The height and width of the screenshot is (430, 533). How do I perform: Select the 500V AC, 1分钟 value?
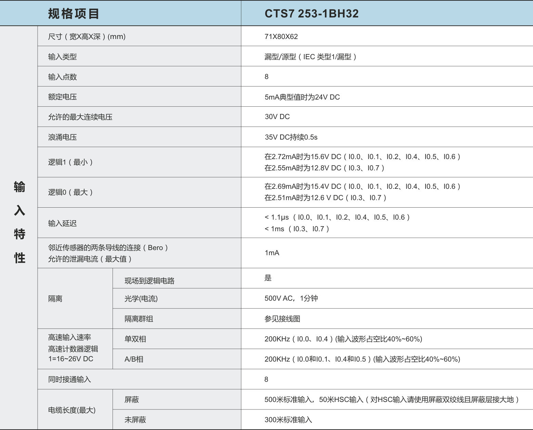[x=291, y=298]
